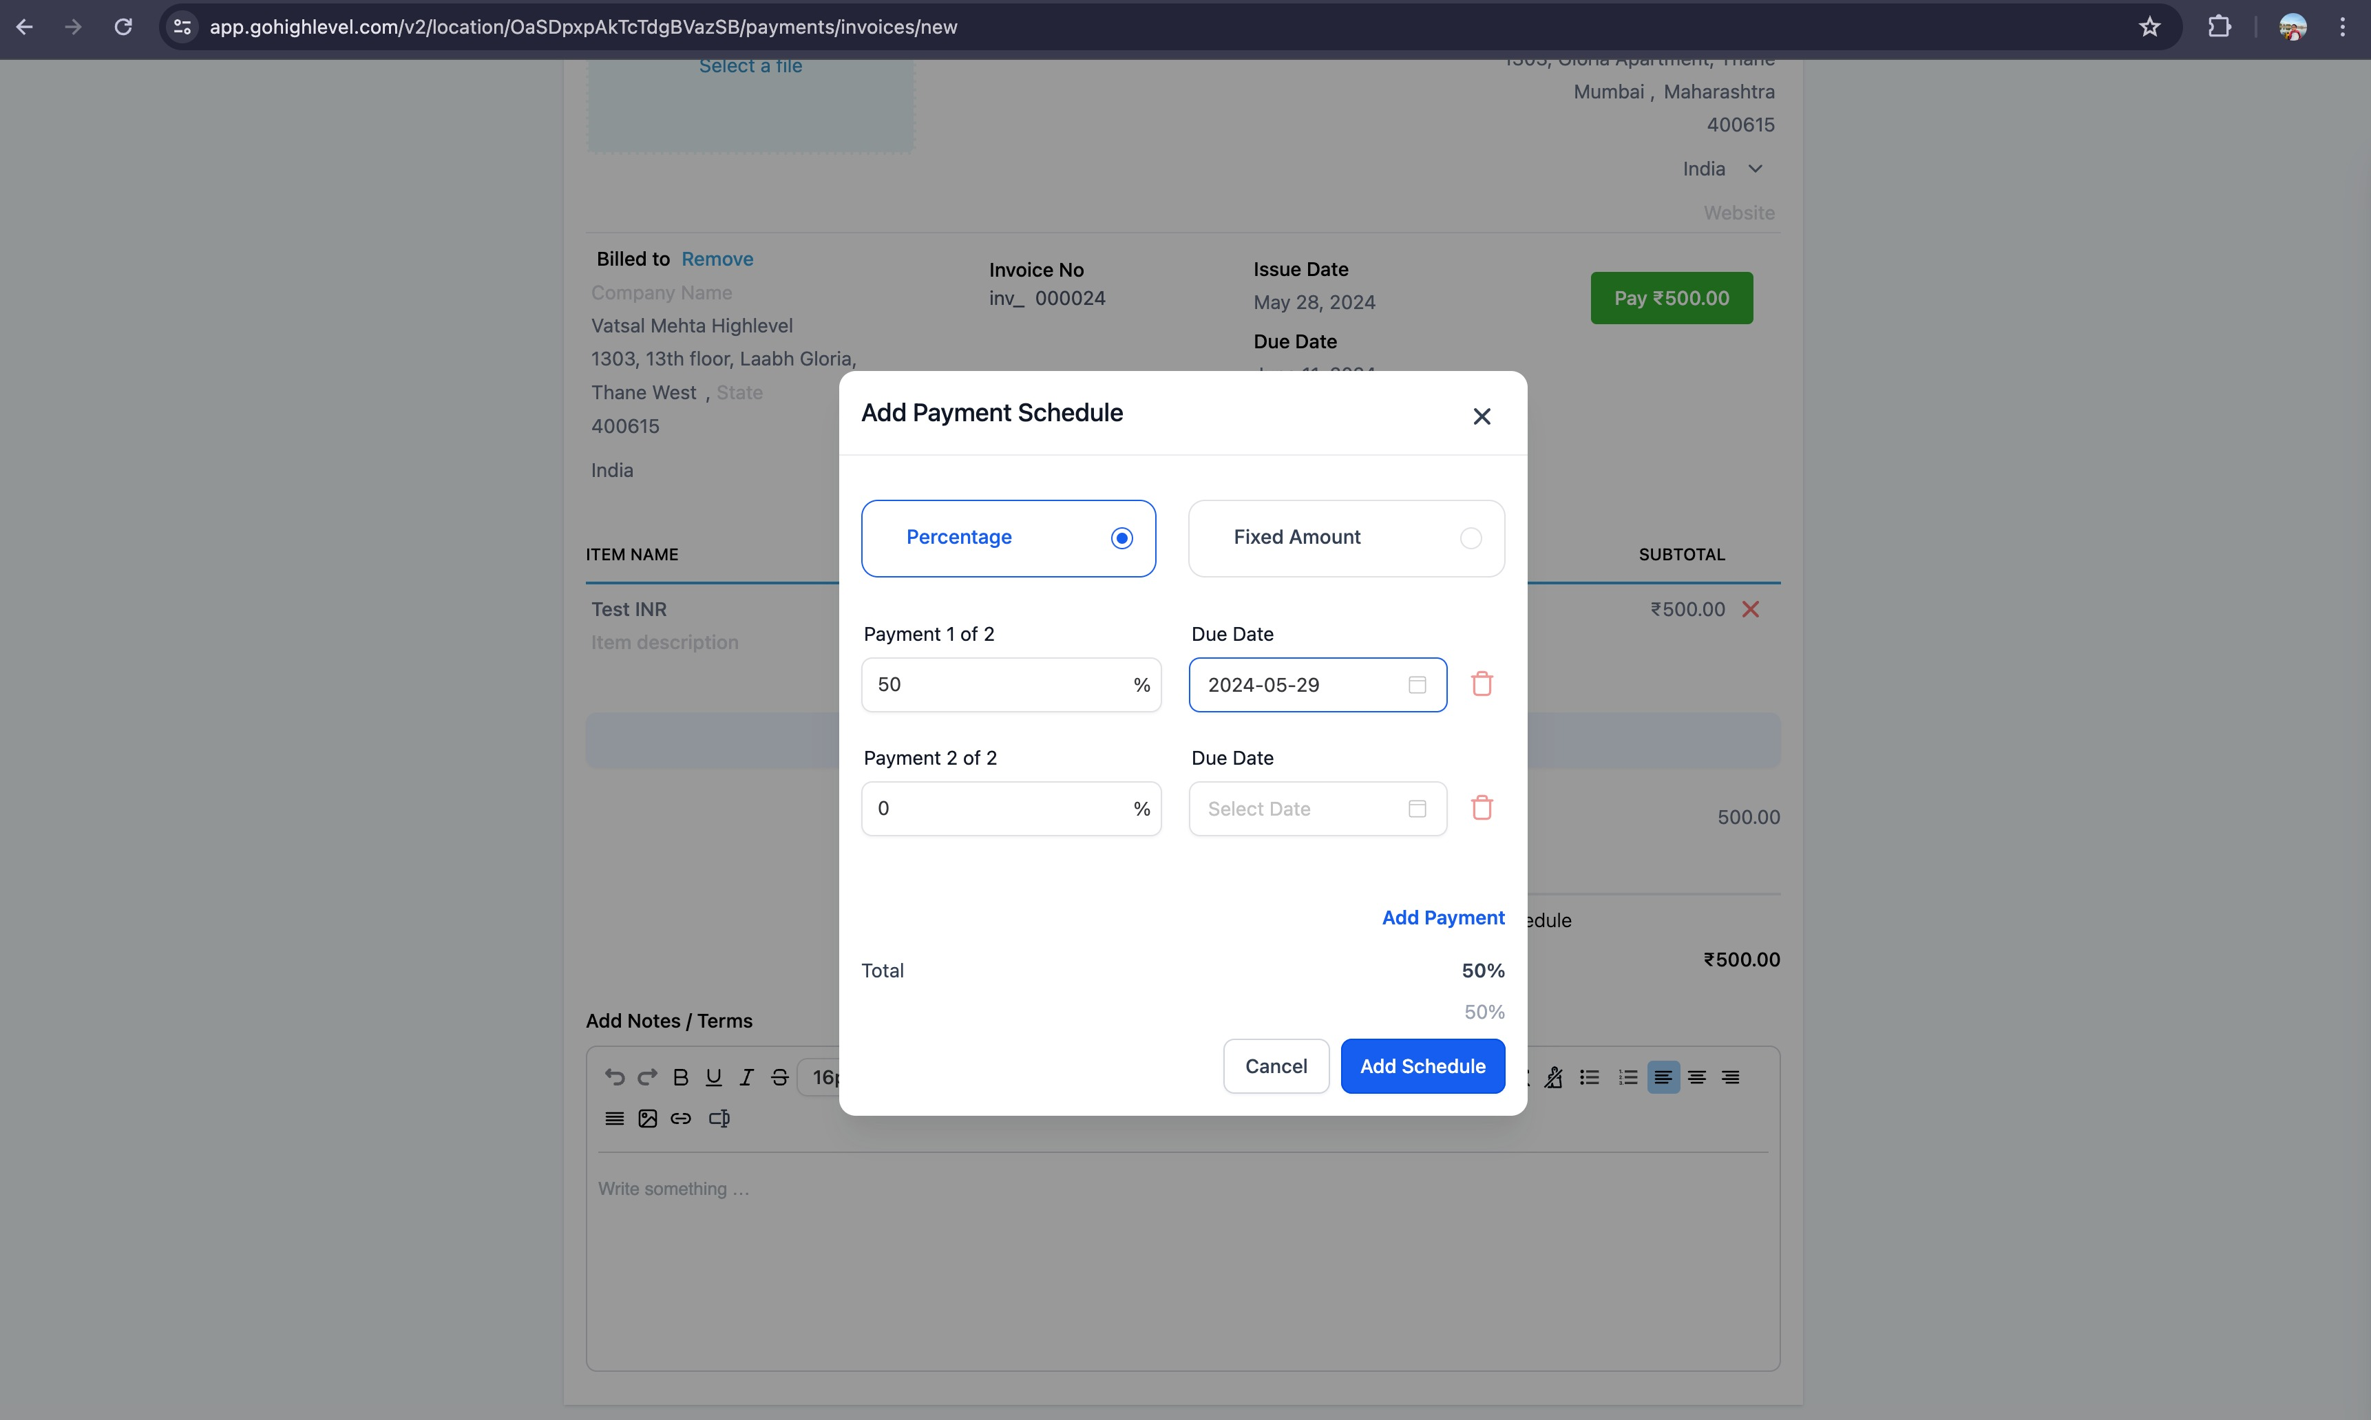Image resolution: width=2371 pixels, height=1420 pixels.
Task: Open Chrome three-dot menu
Action: click(2341, 27)
